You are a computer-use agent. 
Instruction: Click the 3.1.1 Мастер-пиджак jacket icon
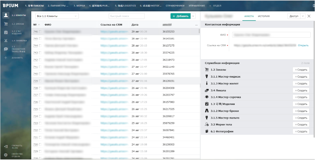coord(207,76)
